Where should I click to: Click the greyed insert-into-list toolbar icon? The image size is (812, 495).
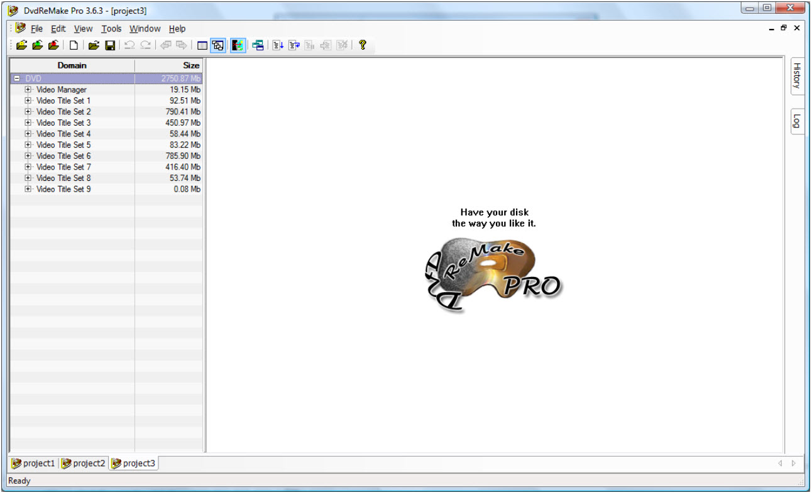(x=326, y=45)
